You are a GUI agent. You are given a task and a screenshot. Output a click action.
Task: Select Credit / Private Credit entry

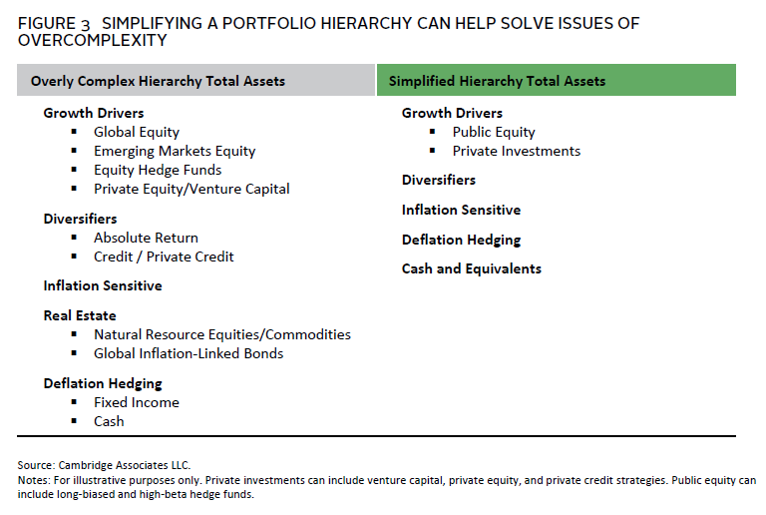pyautogui.click(x=164, y=257)
